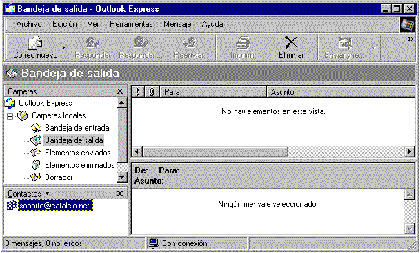Close the Carpetas pane

[120, 91]
